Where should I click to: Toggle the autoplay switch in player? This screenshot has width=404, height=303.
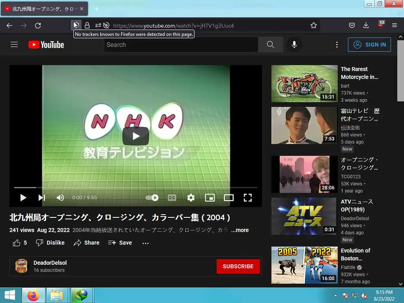point(152,198)
